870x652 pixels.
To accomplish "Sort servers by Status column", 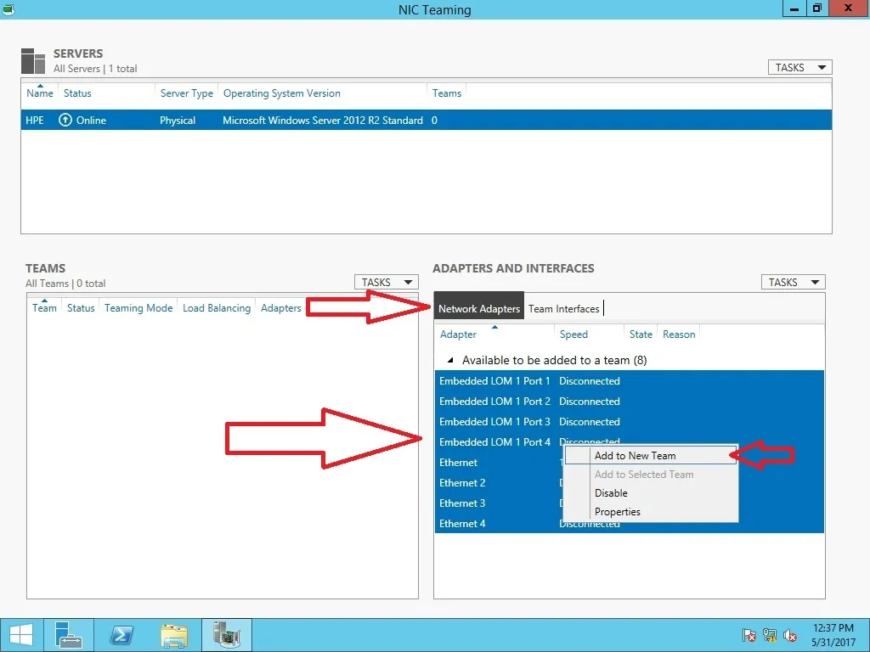I will (x=77, y=93).
